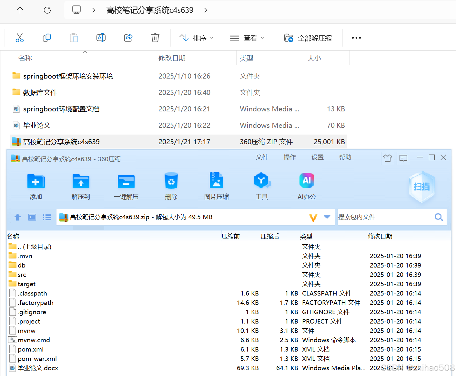Image resolution: width=456 pixels, height=376 pixels.
Task: Open the 查看 (View) dropdown
Action: pyautogui.click(x=248, y=38)
